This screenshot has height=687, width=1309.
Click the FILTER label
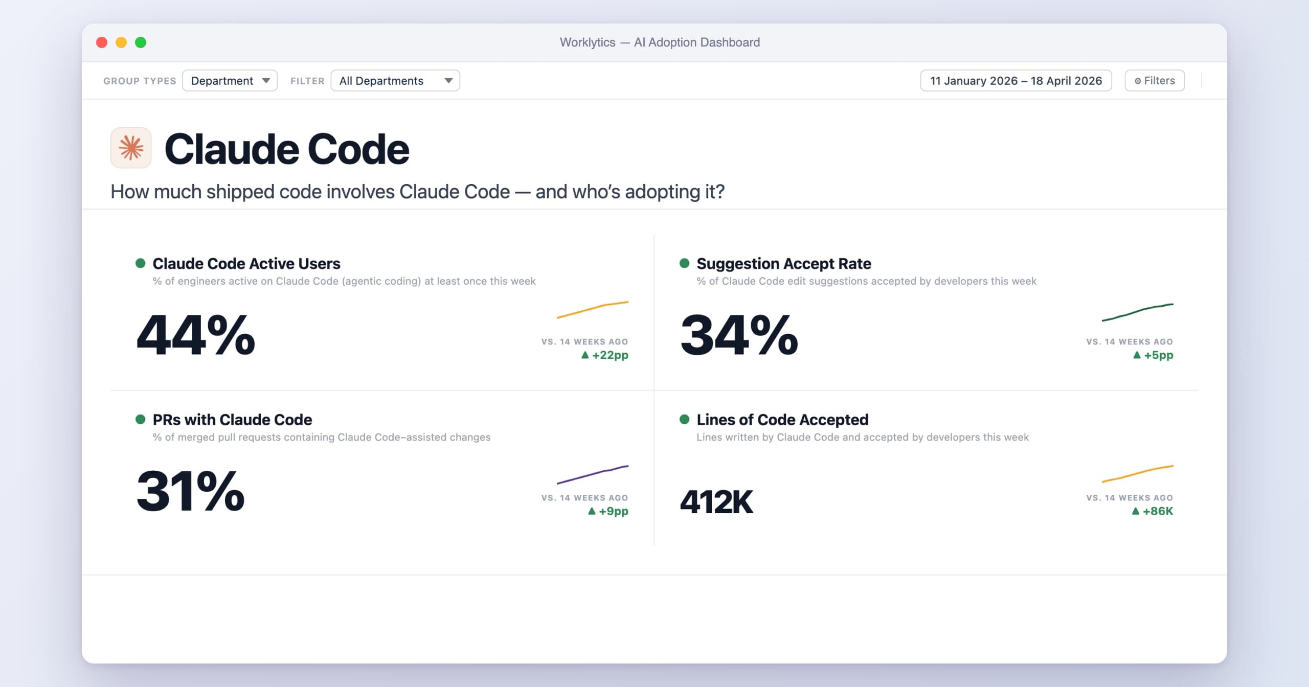point(307,81)
